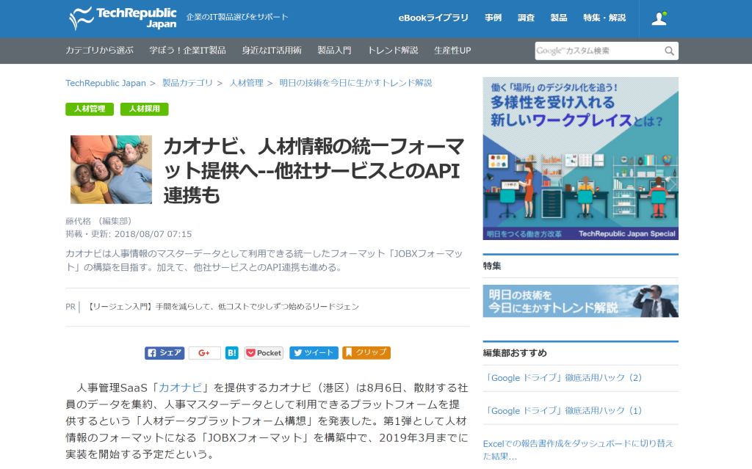
Task: Open 製品 in top navigation
Action: click(559, 18)
